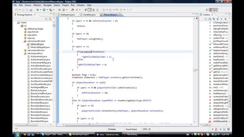Open the Source menu

28,5
